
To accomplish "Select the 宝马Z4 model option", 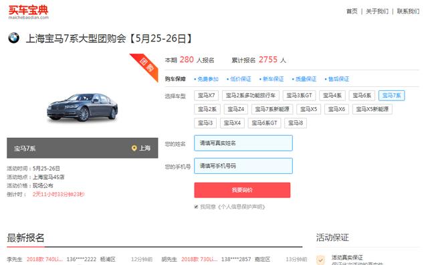I will pyautogui.click(x=236, y=109).
